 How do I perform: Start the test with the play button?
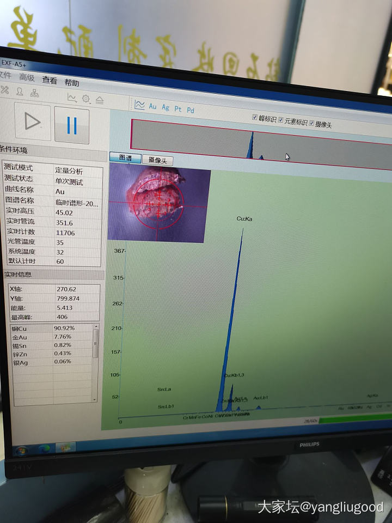pos(32,122)
